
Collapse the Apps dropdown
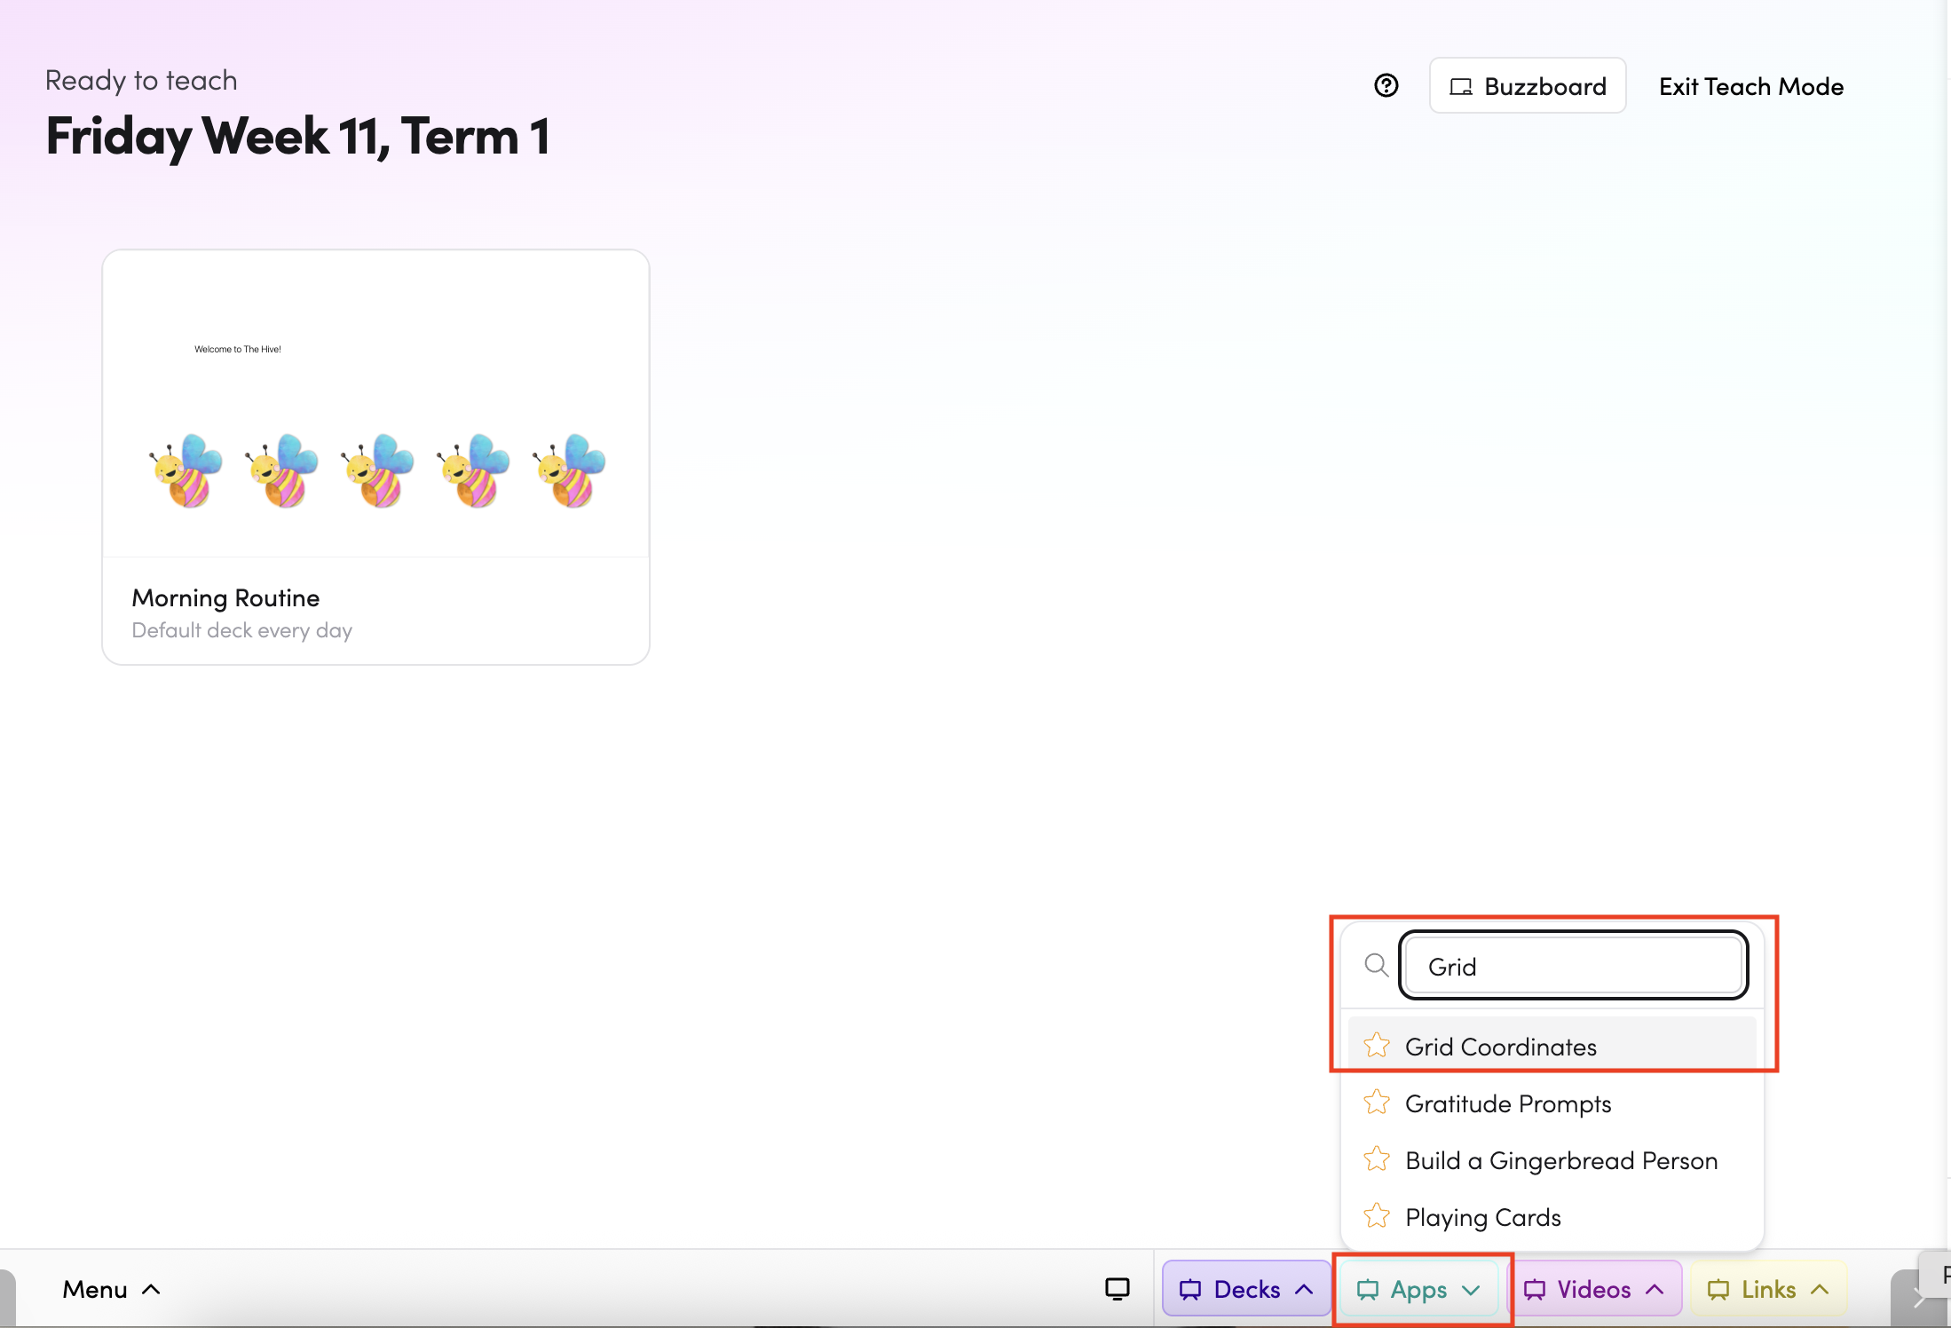tap(1418, 1289)
